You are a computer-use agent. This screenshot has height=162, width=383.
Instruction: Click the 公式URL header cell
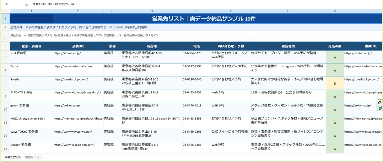tap(78, 46)
